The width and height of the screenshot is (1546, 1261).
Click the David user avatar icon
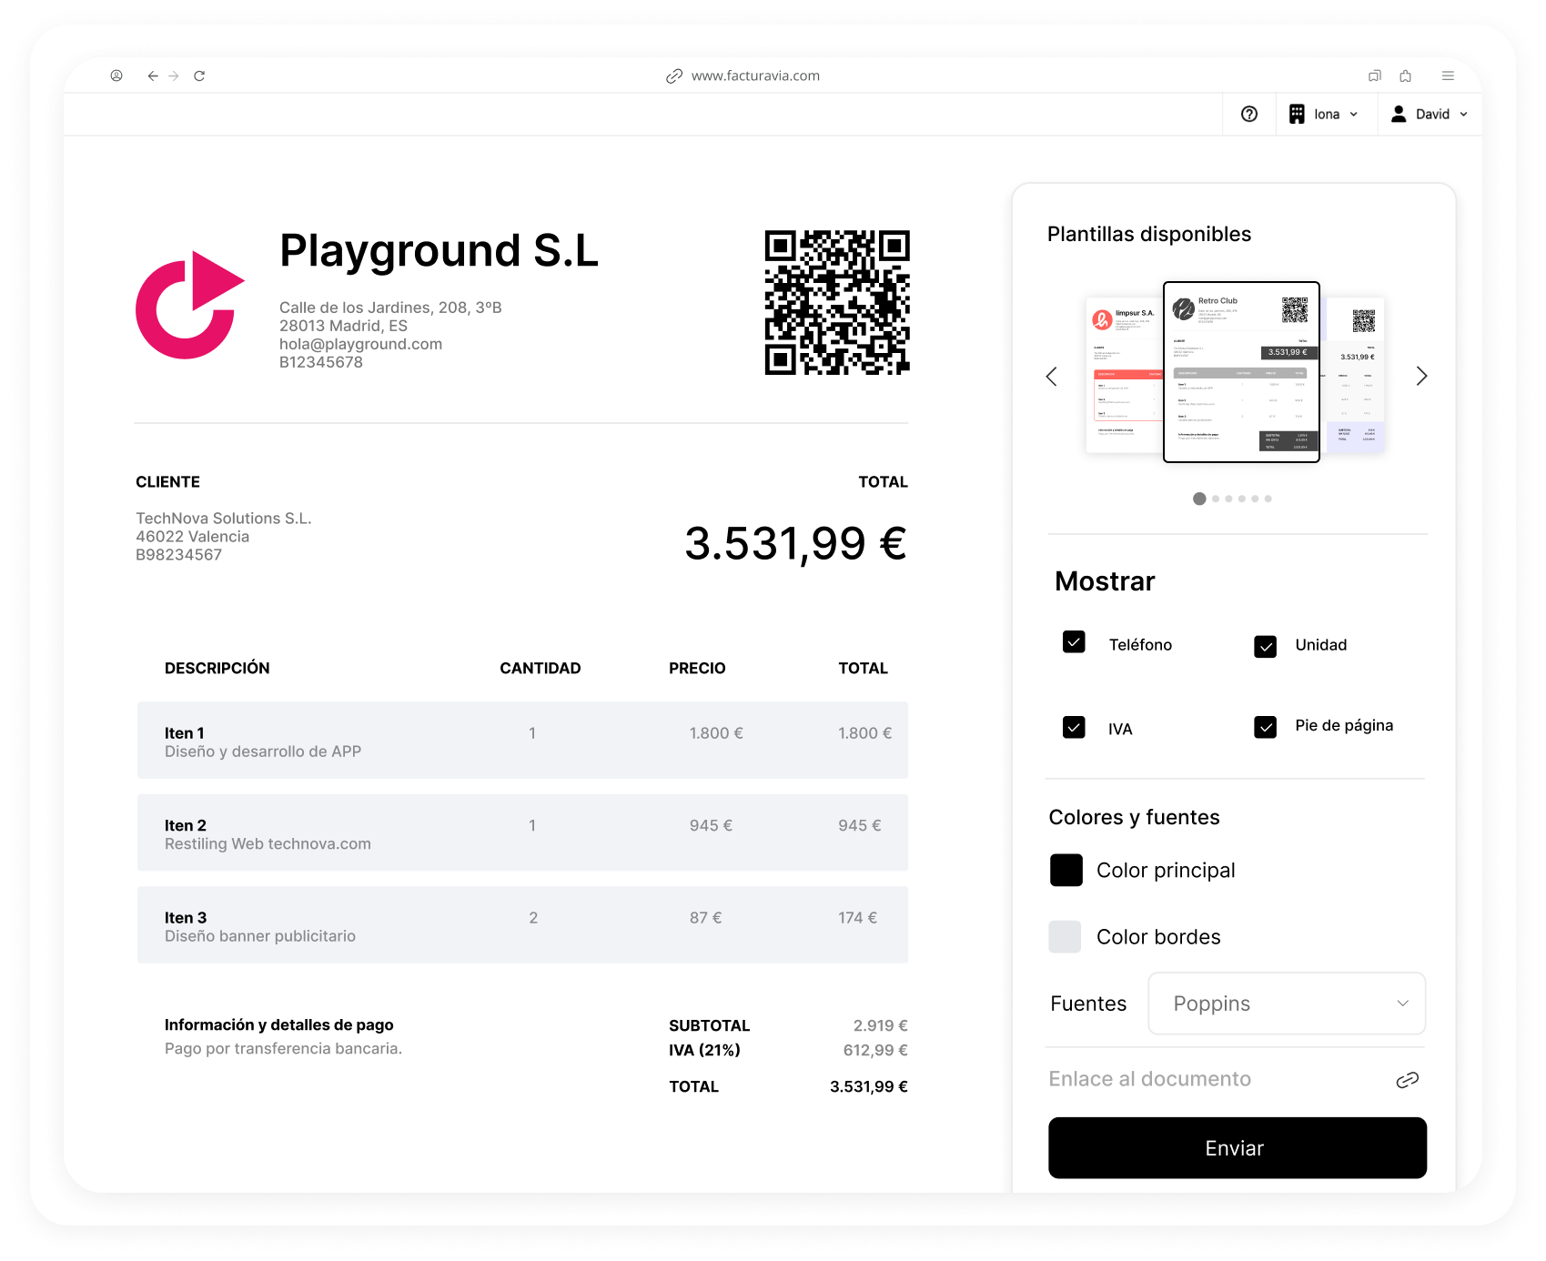(x=1399, y=114)
